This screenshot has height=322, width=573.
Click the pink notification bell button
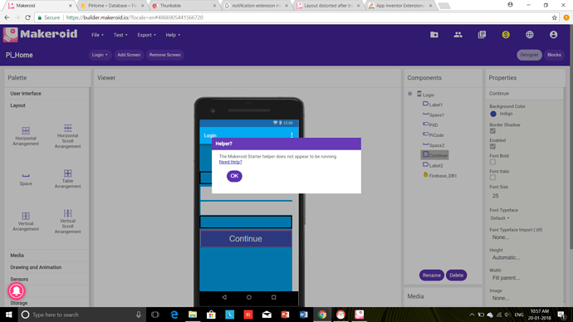[17, 291]
